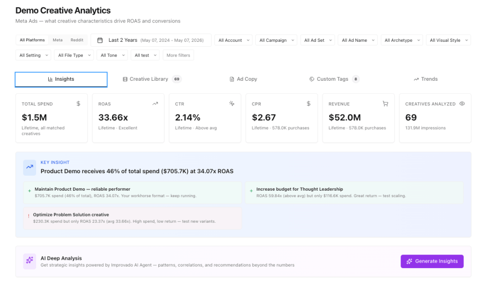Click the Generate Insights button

click(x=432, y=261)
